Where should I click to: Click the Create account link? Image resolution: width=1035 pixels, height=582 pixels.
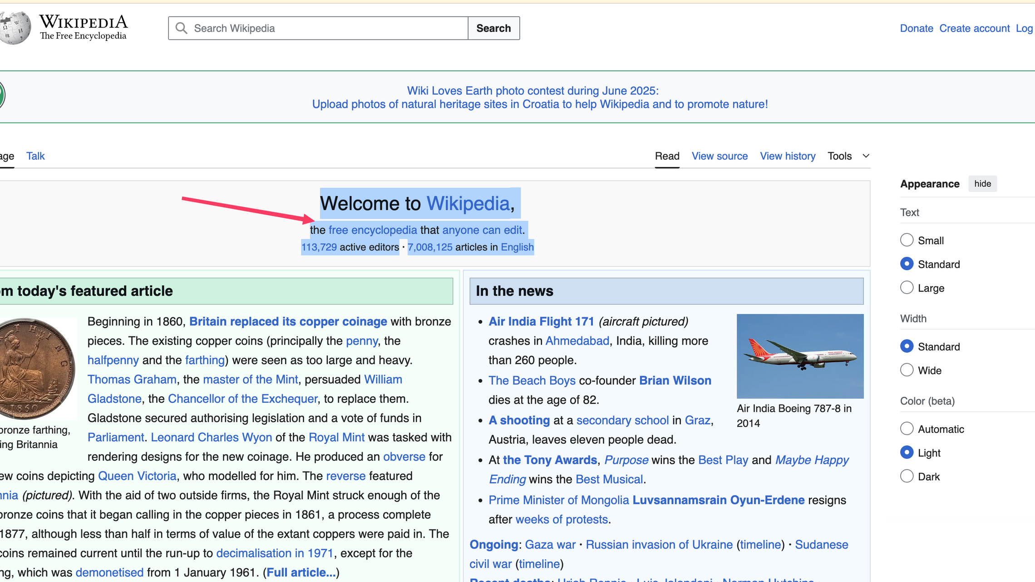[974, 28]
